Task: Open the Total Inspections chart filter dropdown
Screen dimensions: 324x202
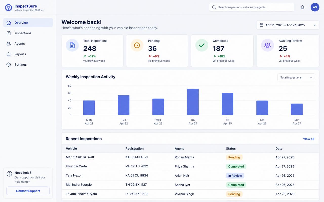Action: pyautogui.click(x=296, y=78)
